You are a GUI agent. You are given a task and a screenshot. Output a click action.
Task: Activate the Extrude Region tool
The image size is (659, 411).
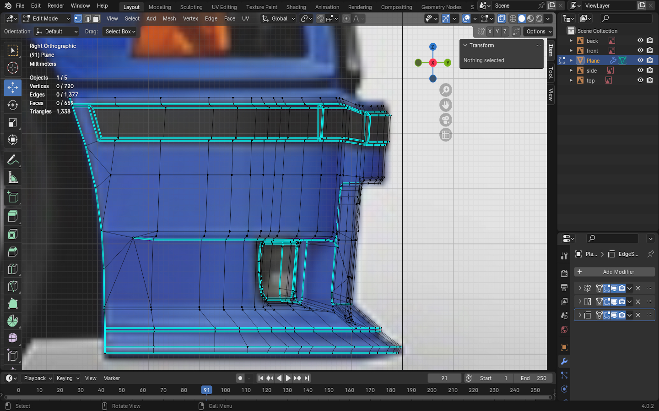pyautogui.click(x=13, y=216)
